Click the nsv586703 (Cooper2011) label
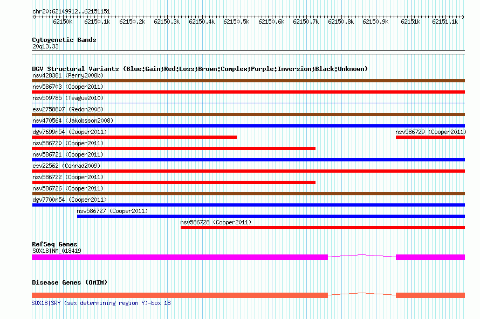 point(68,87)
